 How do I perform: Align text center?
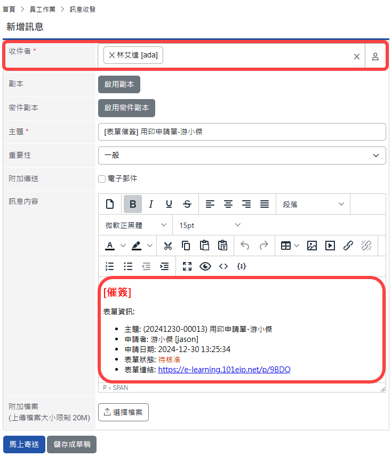(228, 204)
